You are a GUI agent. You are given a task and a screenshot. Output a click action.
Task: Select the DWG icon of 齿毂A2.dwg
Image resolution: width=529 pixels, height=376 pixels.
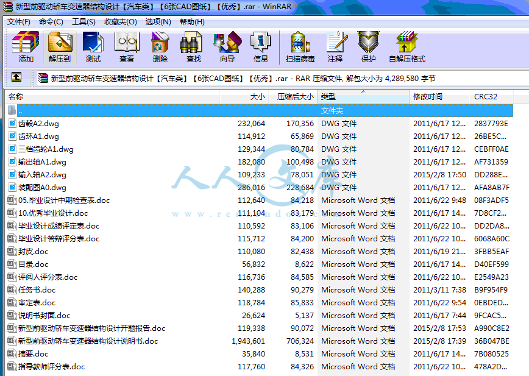click(12, 124)
